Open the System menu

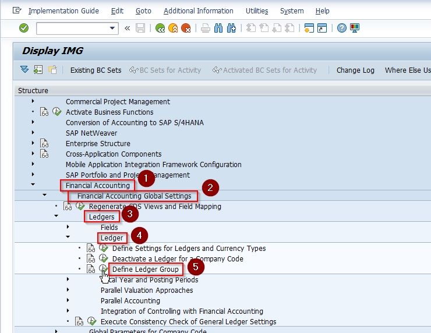coord(292,11)
